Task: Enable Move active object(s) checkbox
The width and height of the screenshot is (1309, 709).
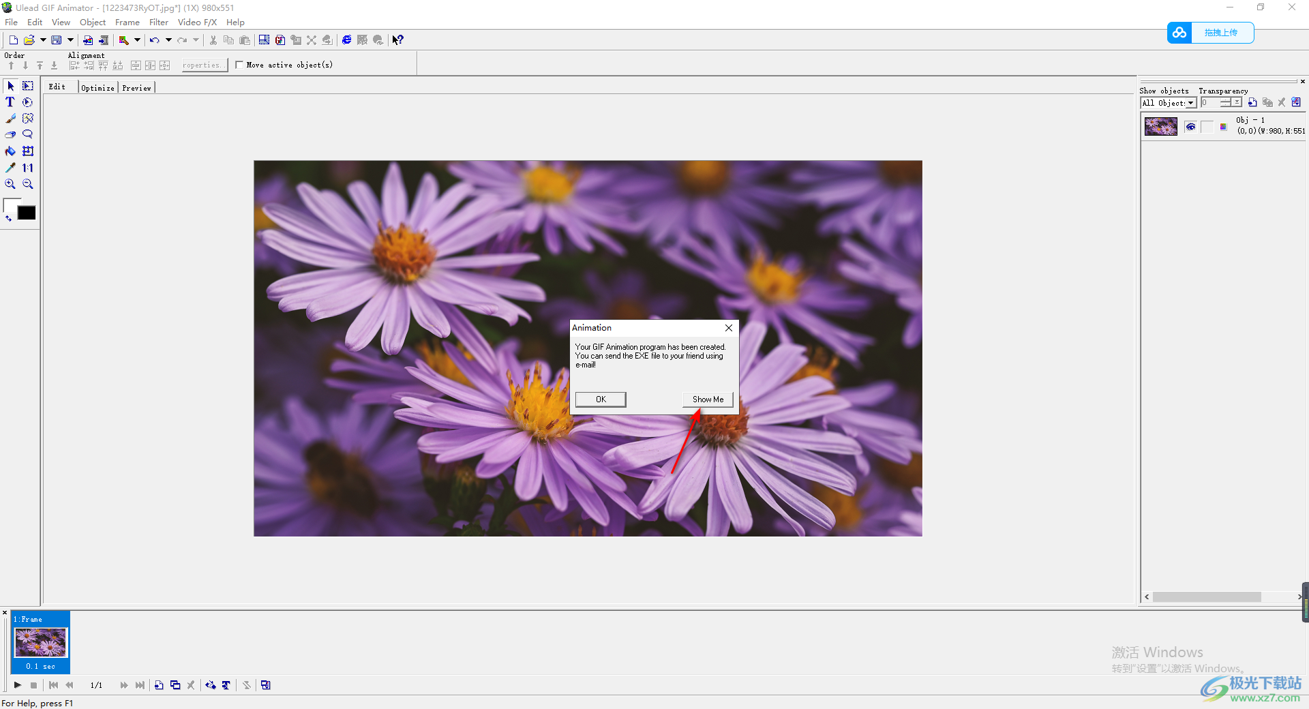Action: pyautogui.click(x=239, y=65)
